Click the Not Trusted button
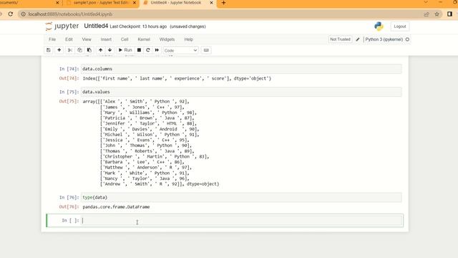458x258 pixels. pos(340,39)
